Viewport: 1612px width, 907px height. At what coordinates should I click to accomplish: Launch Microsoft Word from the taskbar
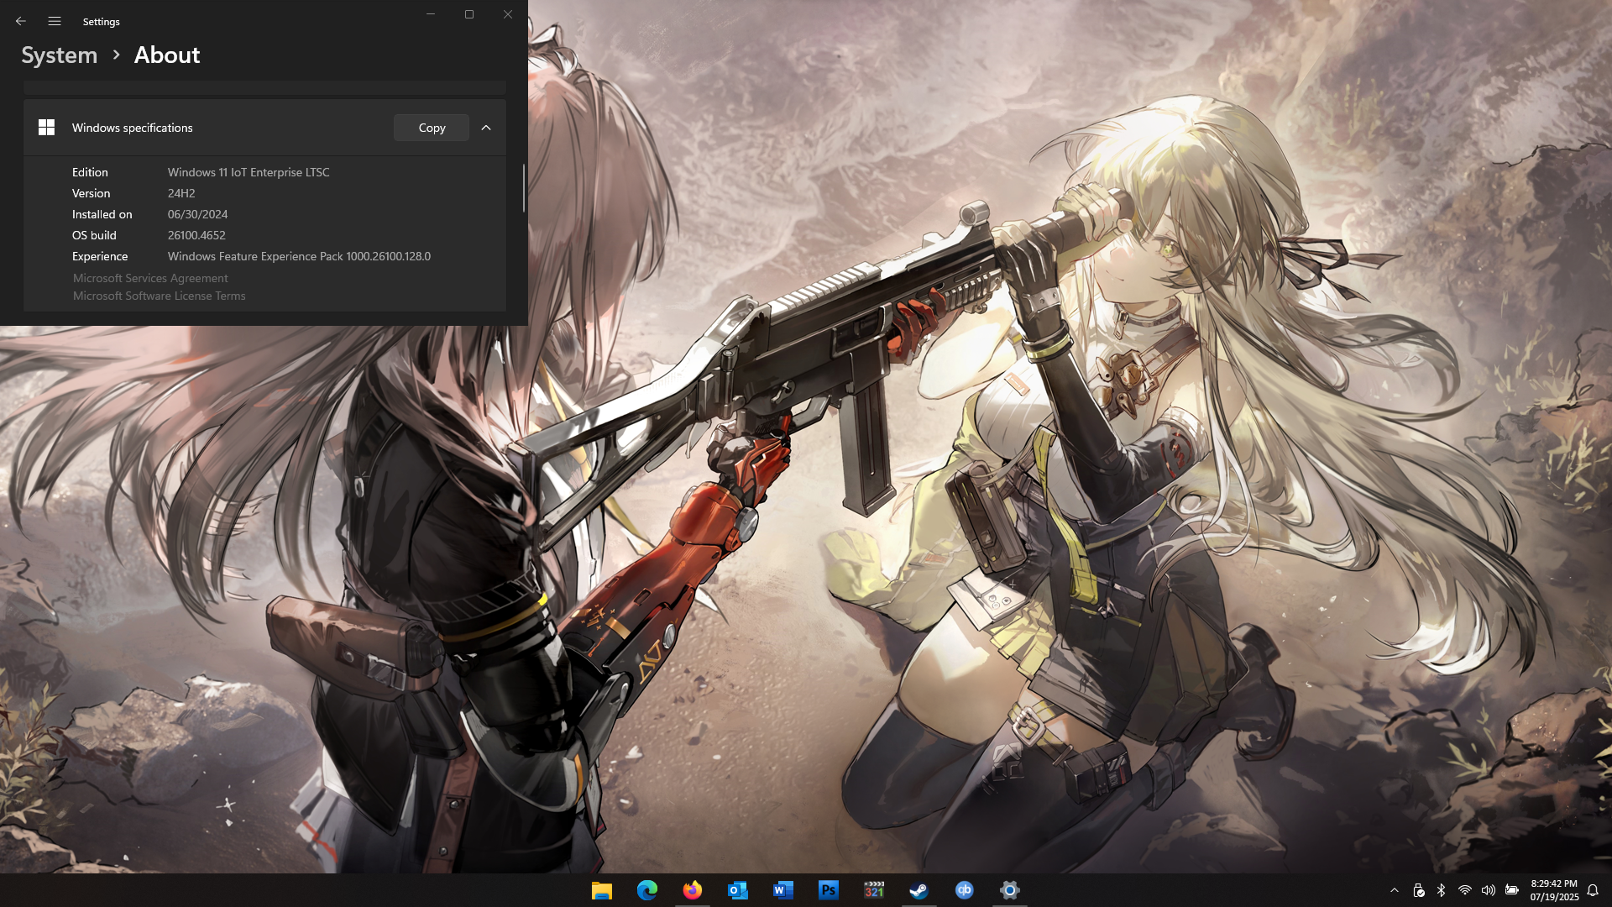click(x=783, y=890)
